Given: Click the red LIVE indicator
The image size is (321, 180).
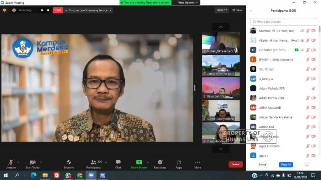Looking at the screenshot, I should coord(58,10).
